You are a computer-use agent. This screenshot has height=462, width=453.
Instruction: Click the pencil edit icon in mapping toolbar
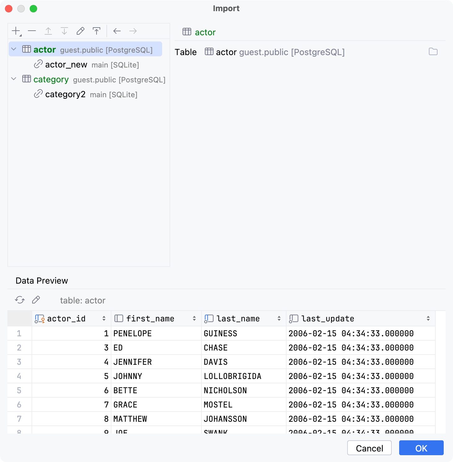[x=80, y=31]
